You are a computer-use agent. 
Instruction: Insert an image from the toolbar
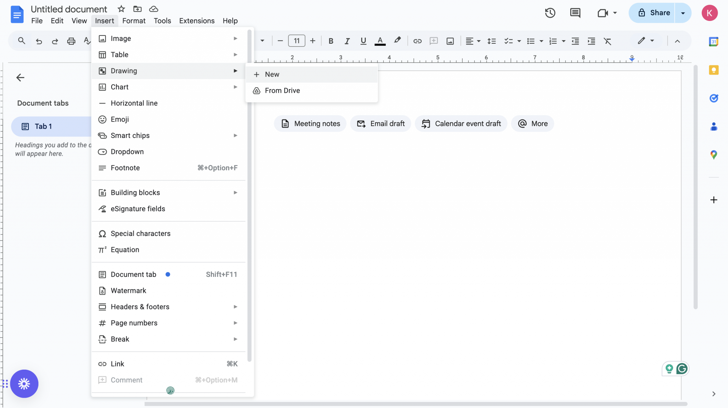[449, 41]
